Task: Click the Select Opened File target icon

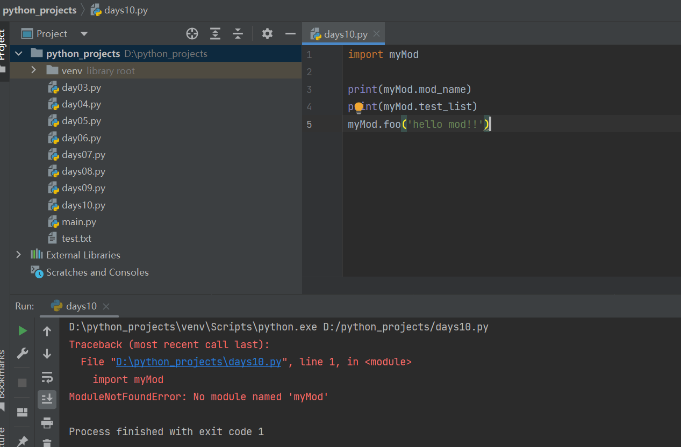Action: (x=192, y=34)
